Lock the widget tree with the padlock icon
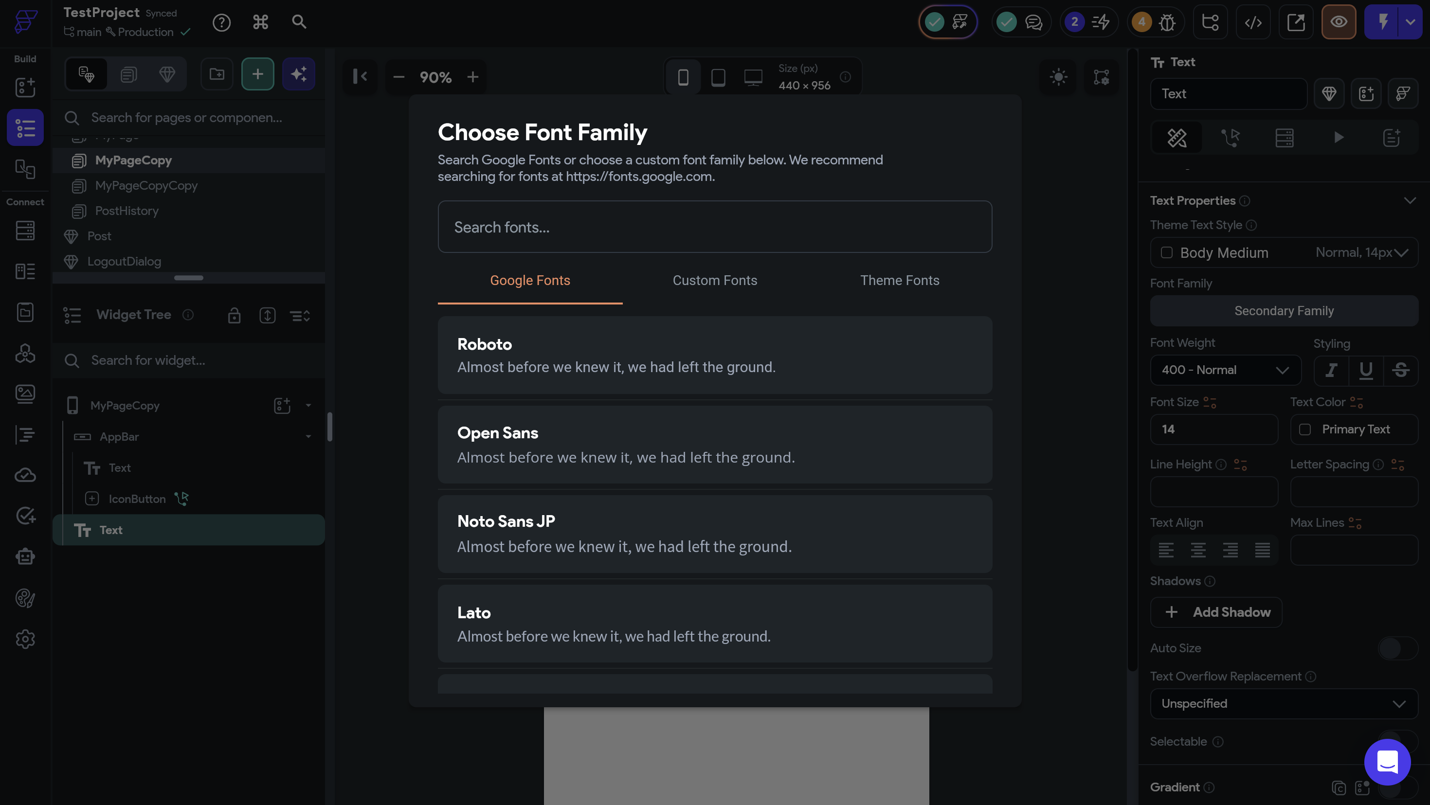This screenshot has height=805, width=1430. point(234,316)
